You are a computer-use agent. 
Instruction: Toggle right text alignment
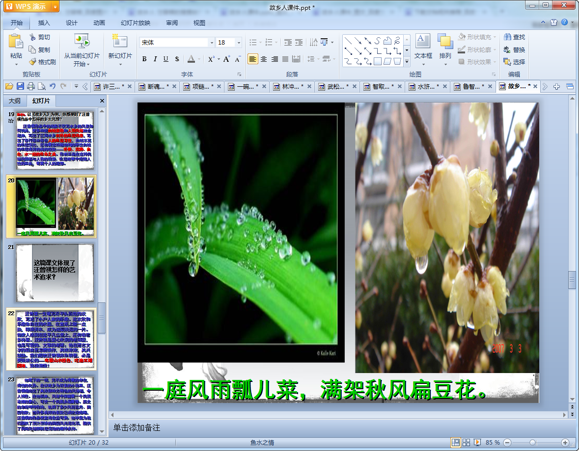click(x=275, y=59)
